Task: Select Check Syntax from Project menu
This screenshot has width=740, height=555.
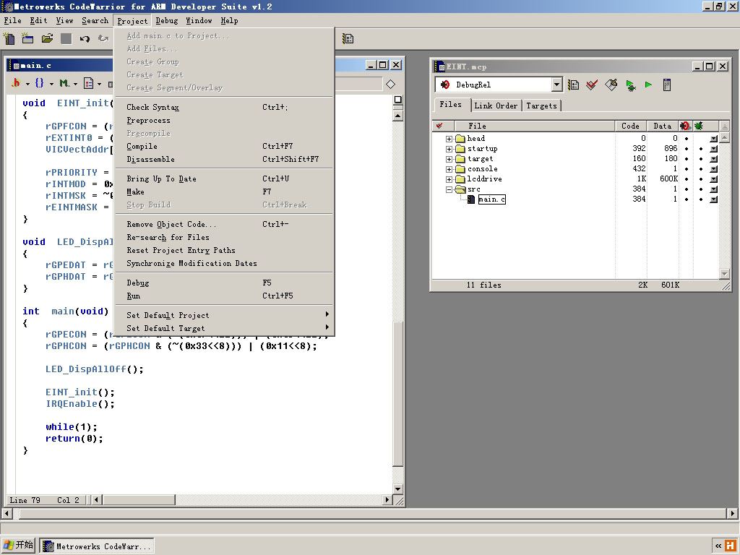Action: 225,107
